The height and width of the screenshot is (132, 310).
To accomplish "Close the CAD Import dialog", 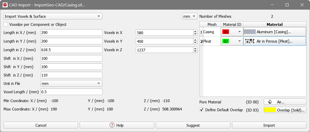I will (x=302, y=5).
